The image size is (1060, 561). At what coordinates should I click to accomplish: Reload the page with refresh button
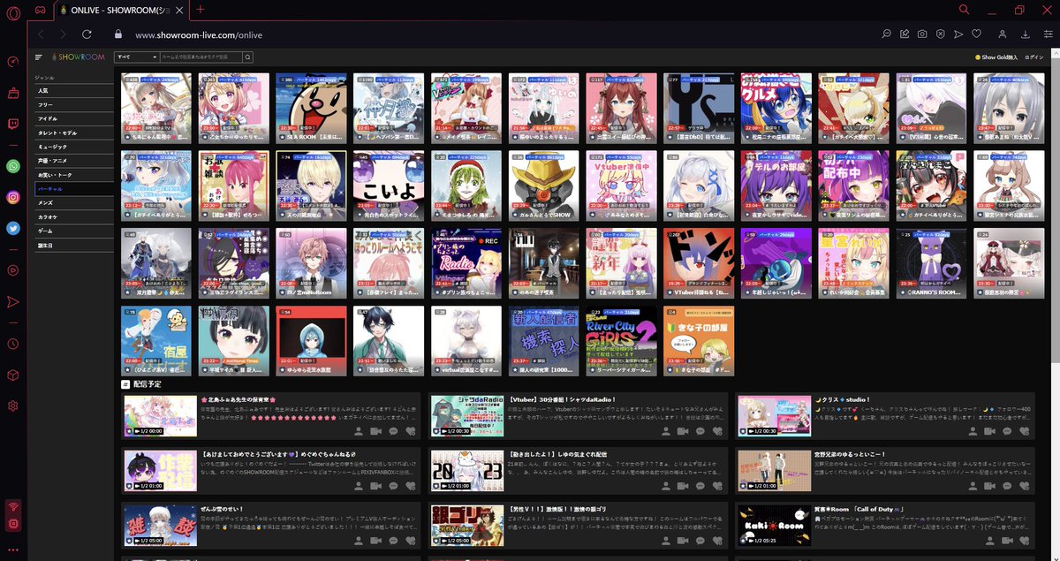point(87,34)
